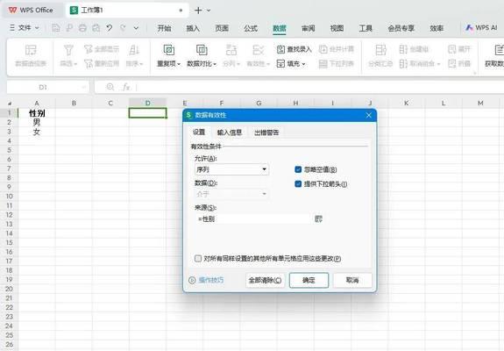The width and height of the screenshot is (504, 351).
Task: Expand the quick access toolbar customize arrow
Action: [x=136, y=28]
